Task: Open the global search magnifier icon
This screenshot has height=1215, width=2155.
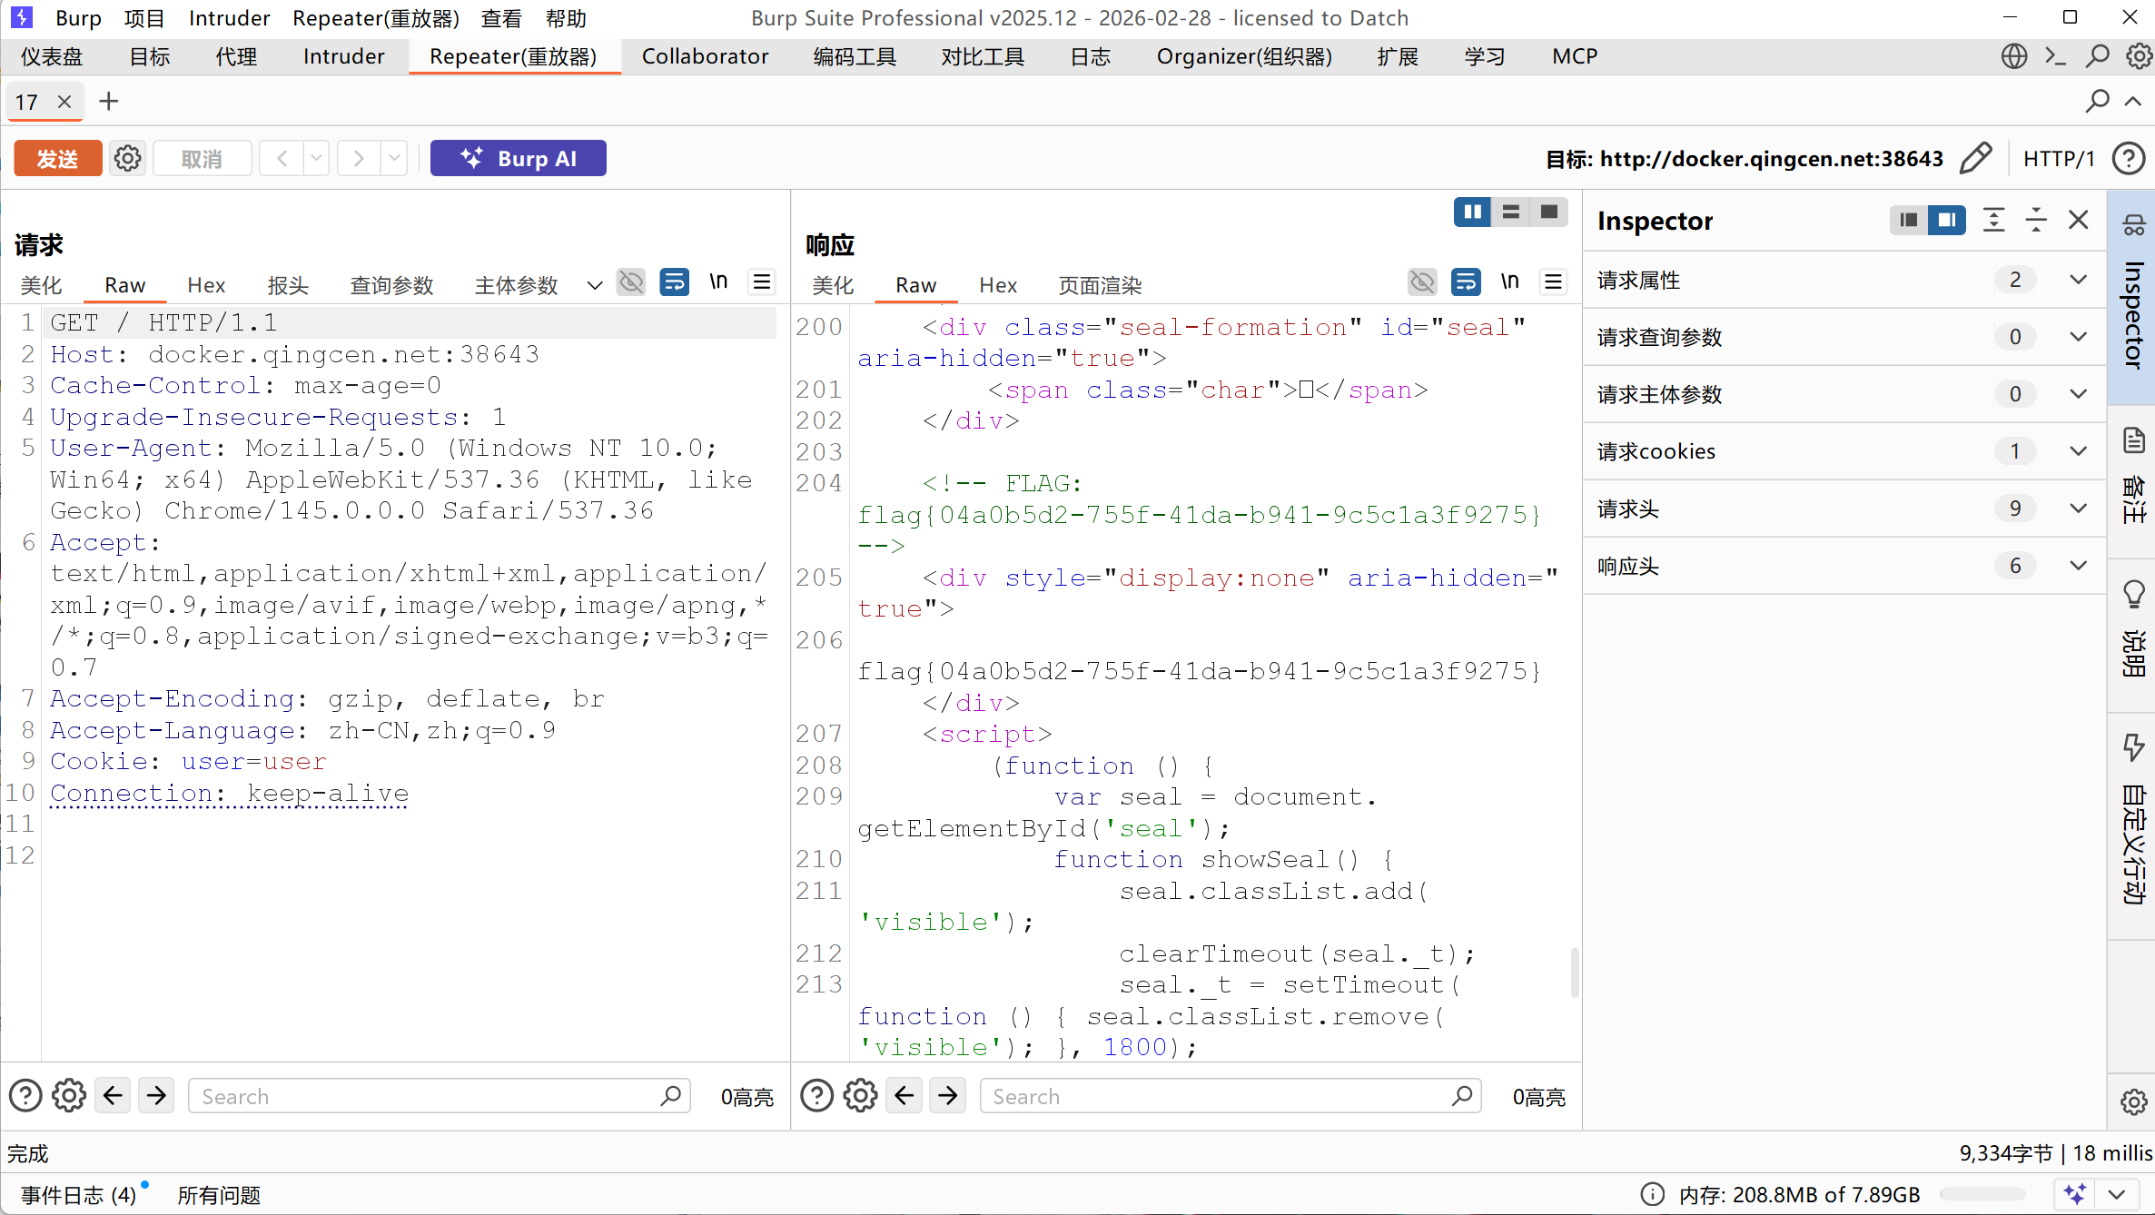Action: [x=2097, y=56]
